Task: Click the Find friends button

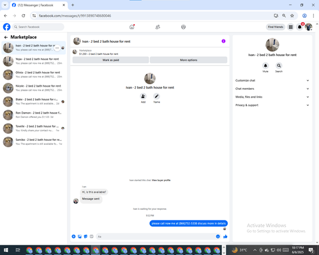Action: tap(276, 27)
